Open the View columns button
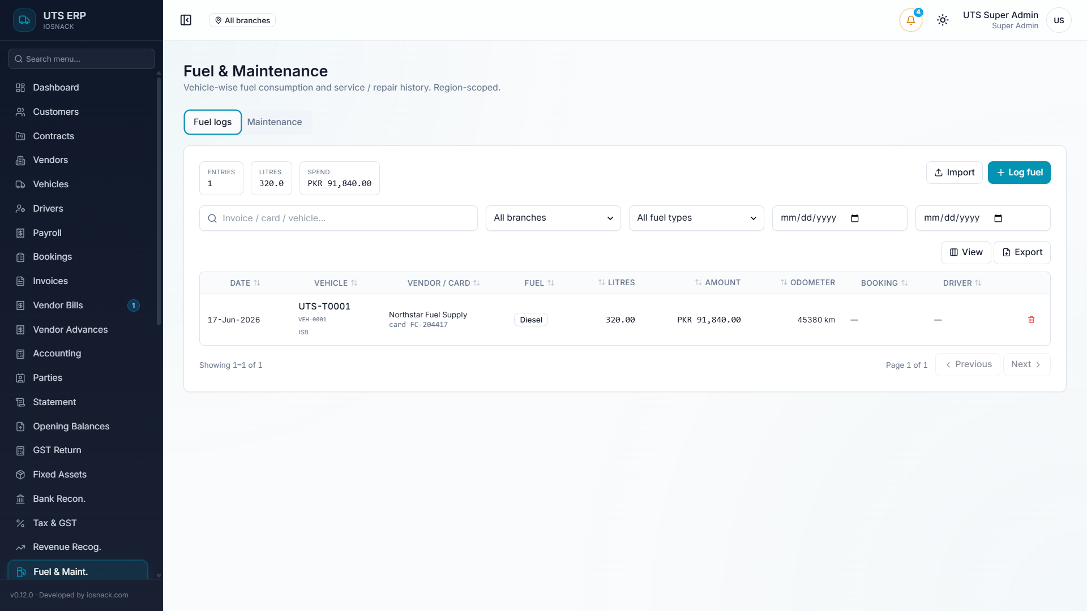Screen dimensions: 1087x611 click(x=966, y=252)
